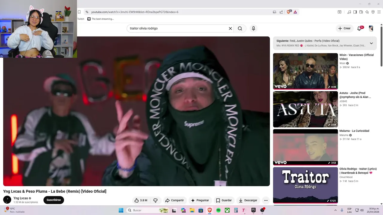
Task: Click the Cloud Mood channel name
Action: 346,177
